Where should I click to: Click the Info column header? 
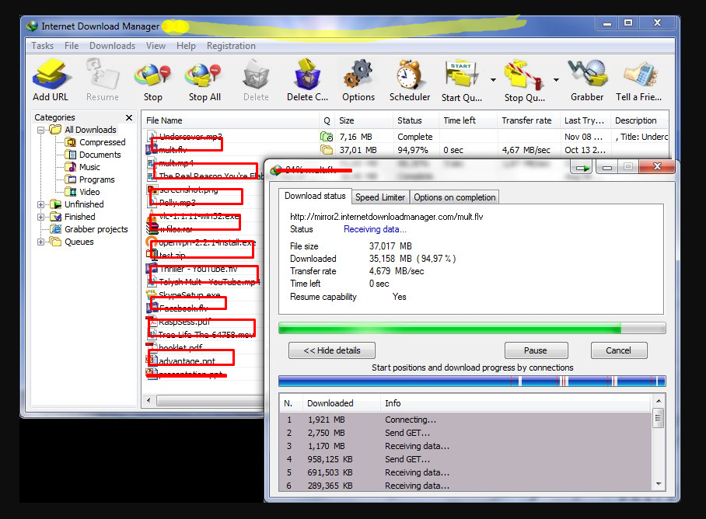[x=516, y=403]
